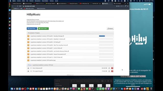Download 02 - The Logical Song.dff via arrow icon
Image resolution: width=163 pixels, height=91 pixels.
28,71
